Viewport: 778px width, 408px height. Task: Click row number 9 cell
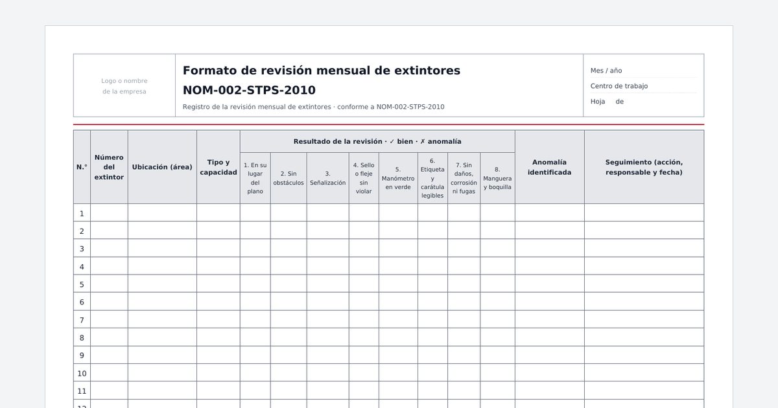tap(82, 355)
